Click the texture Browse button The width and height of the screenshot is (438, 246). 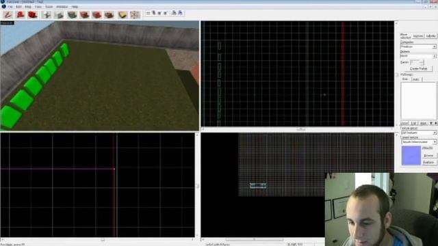pos(429,156)
